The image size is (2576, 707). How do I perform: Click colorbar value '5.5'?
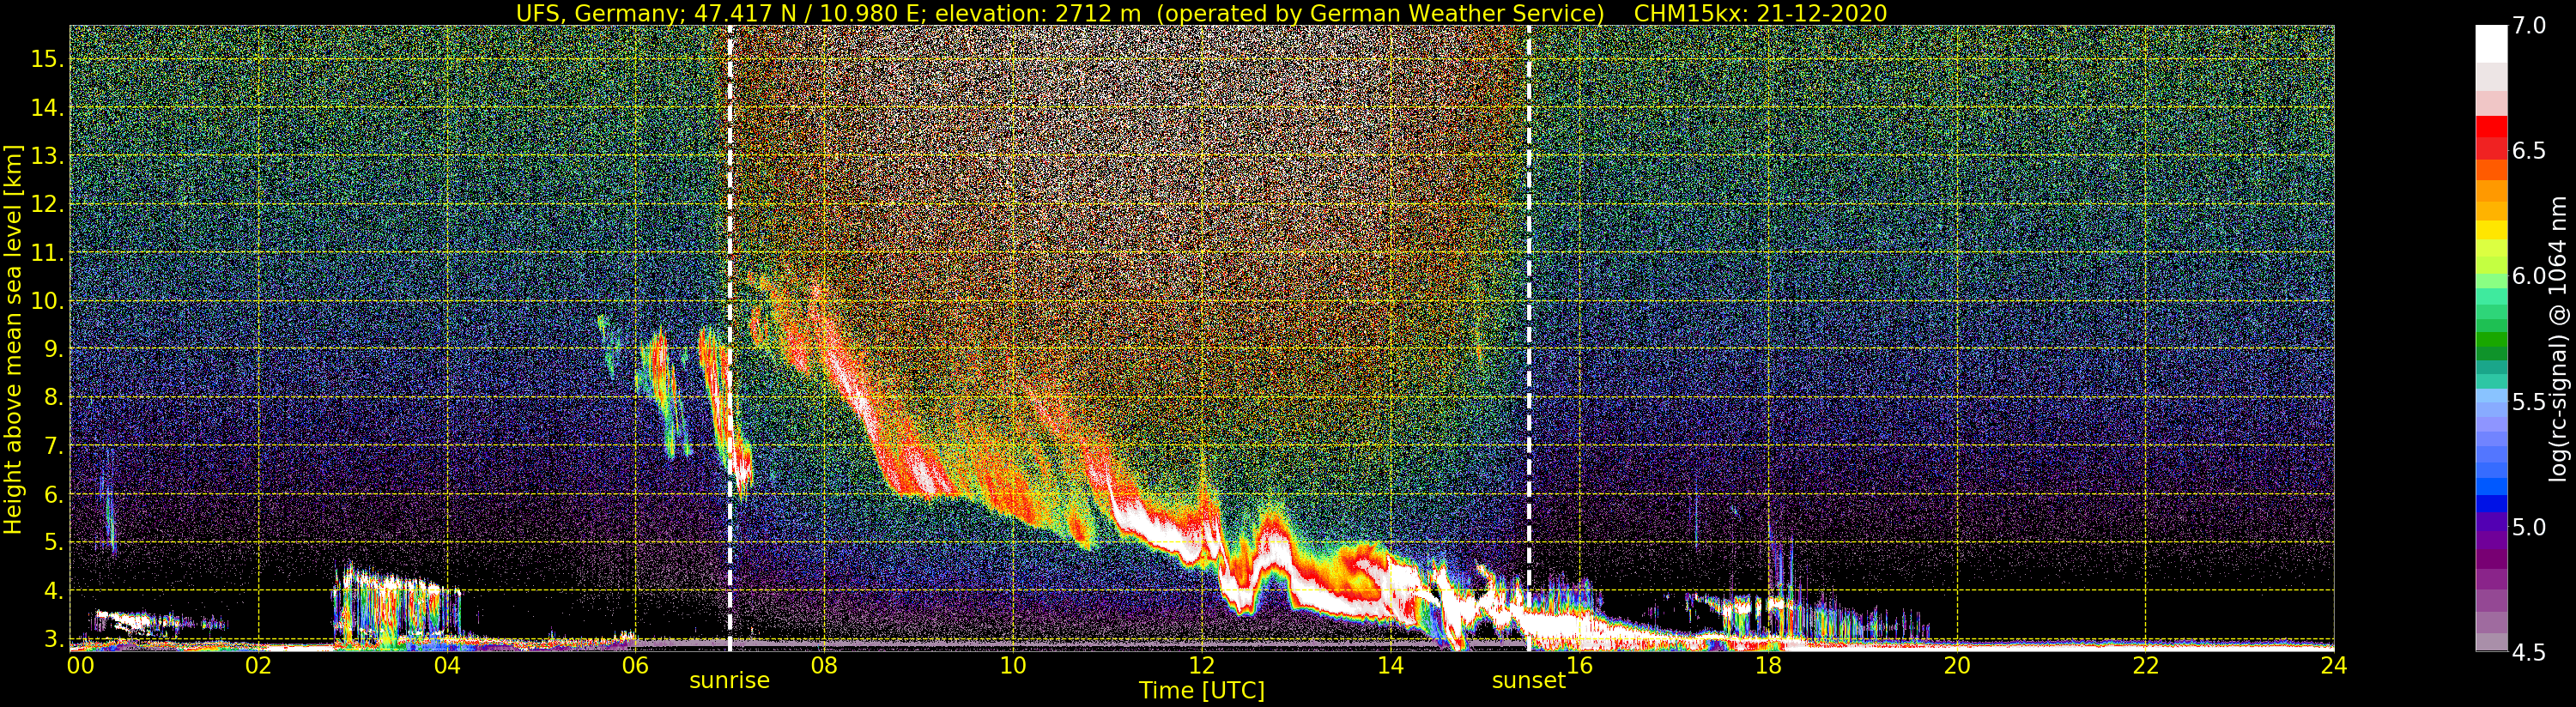coord(2528,402)
